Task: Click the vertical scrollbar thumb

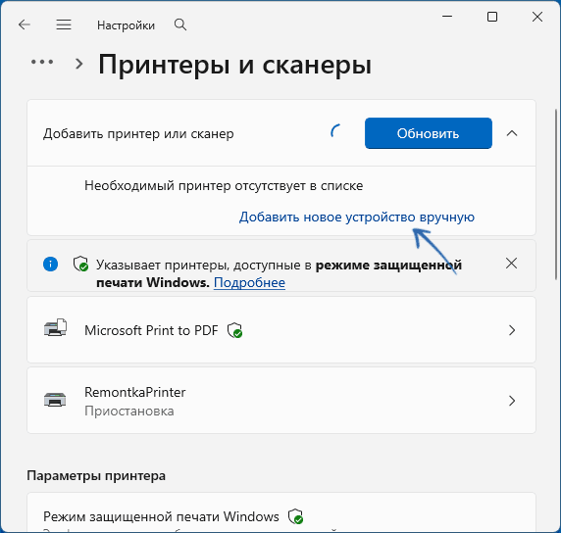Action: [556, 194]
